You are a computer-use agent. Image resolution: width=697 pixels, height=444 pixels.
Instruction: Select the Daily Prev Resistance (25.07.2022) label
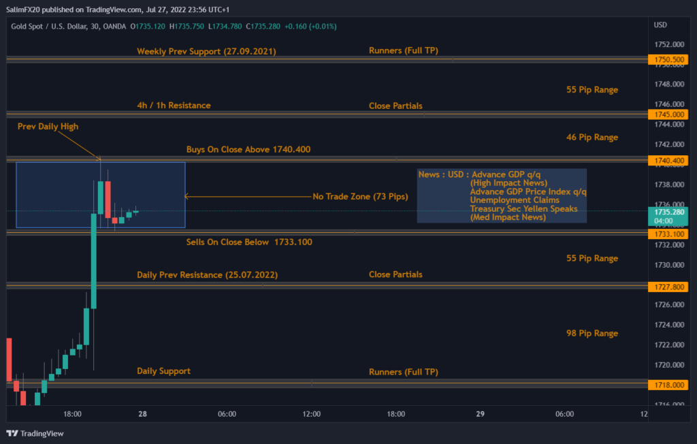point(207,274)
